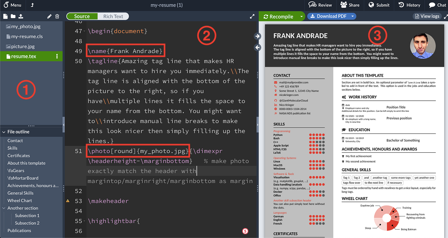The height and width of the screenshot is (238, 448).
Task: Jump to About this template outline item
Action: click(x=27, y=163)
